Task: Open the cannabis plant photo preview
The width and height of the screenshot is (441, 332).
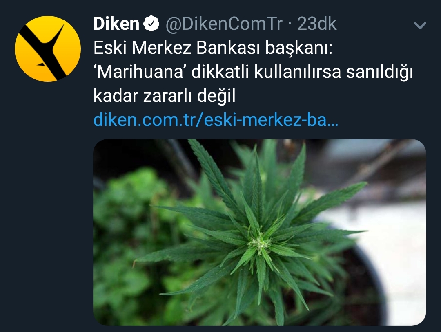Action: click(260, 232)
